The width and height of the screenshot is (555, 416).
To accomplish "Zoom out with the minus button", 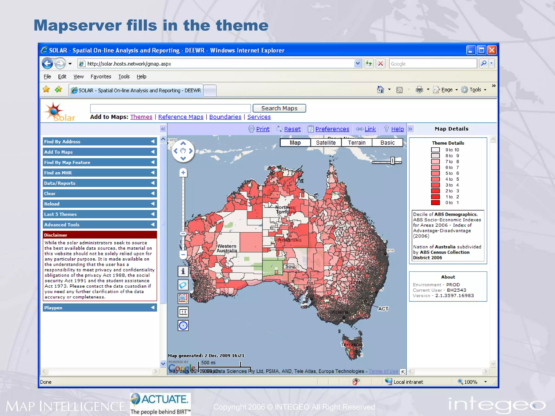I will click(183, 255).
